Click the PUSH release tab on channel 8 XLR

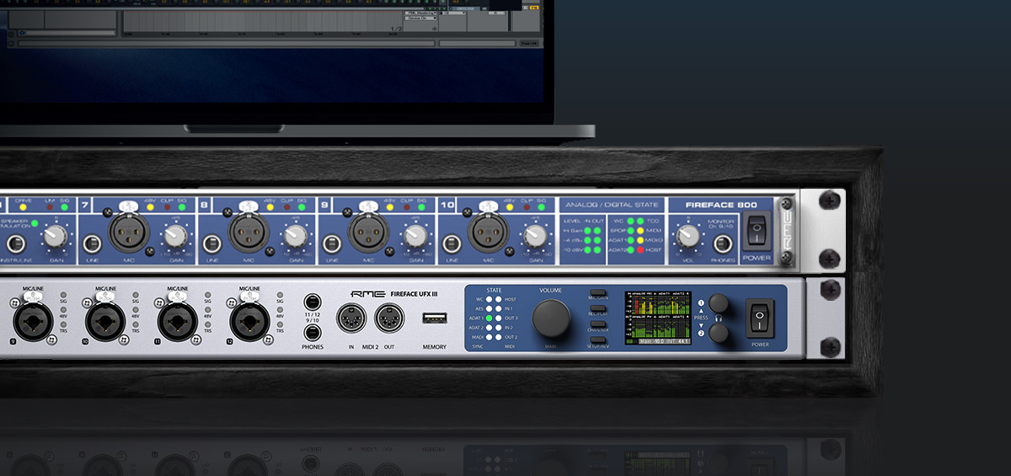(249, 206)
